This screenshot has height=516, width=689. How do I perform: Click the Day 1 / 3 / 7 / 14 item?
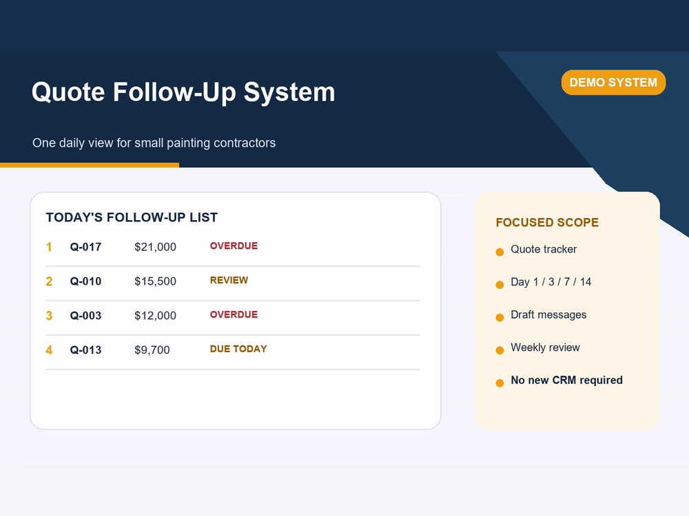coord(551,281)
